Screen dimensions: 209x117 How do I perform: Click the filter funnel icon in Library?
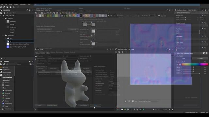tap(30, 64)
